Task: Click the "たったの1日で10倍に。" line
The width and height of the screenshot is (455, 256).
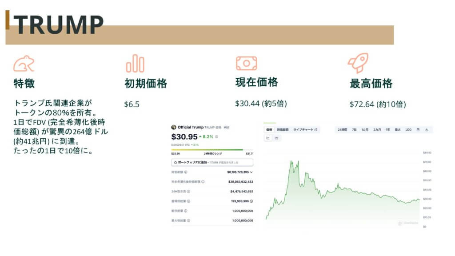Action: (x=53, y=151)
